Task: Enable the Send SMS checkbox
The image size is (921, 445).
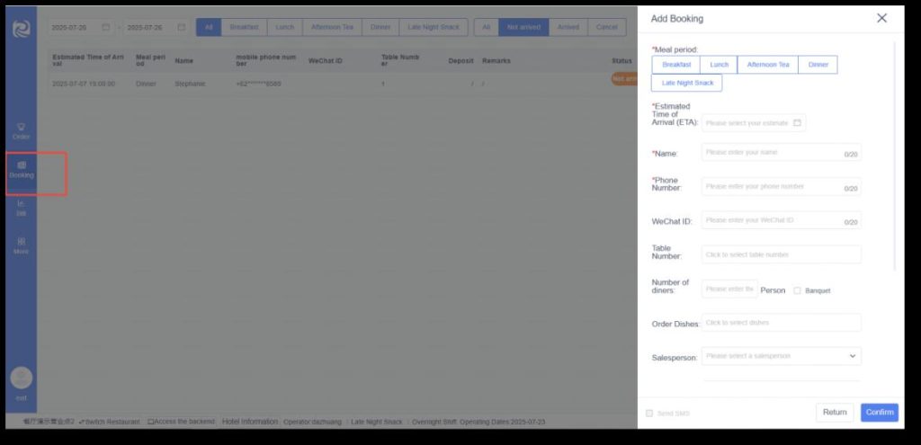Action: click(x=650, y=413)
